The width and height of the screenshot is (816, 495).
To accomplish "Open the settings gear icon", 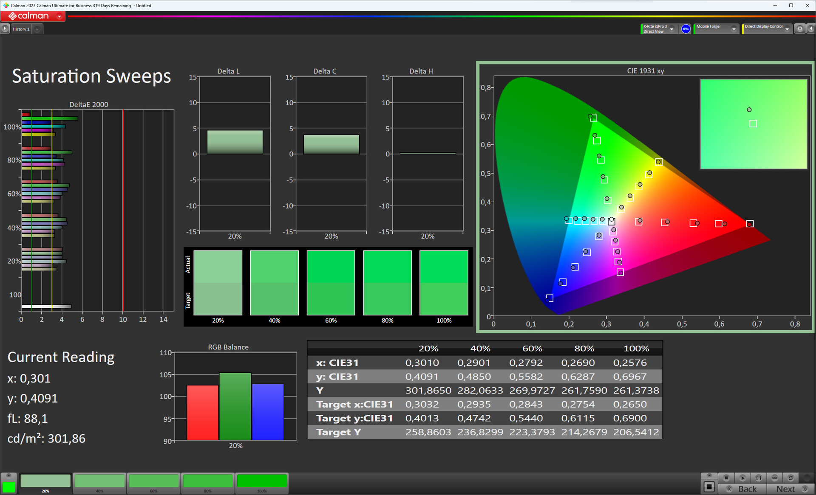I will pyautogui.click(x=800, y=28).
